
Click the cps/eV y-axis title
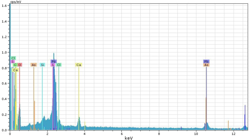pyautogui.click(x=16, y=2)
